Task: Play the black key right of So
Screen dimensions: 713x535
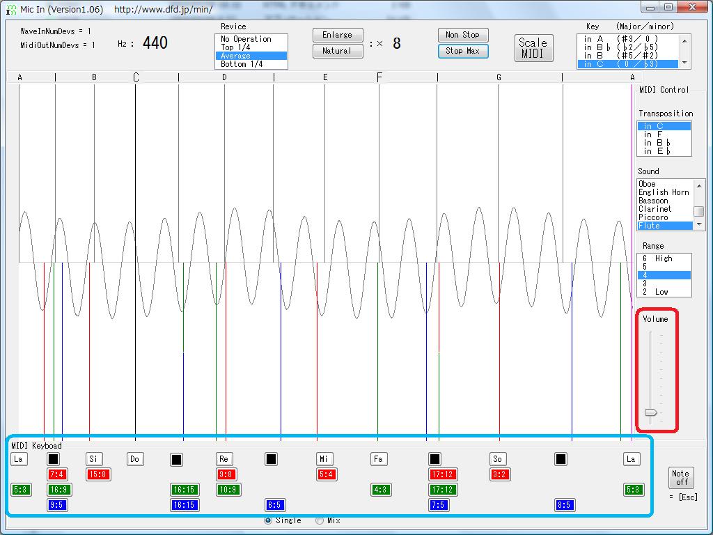Action: (x=561, y=459)
